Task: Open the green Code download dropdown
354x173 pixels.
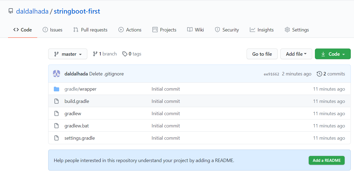Action: [x=333, y=54]
